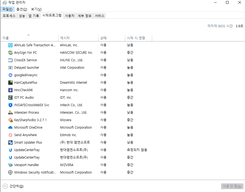This screenshot has width=245, height=192.
Task: Select the Veraport Handler entry name
Action: coord(27,165)
